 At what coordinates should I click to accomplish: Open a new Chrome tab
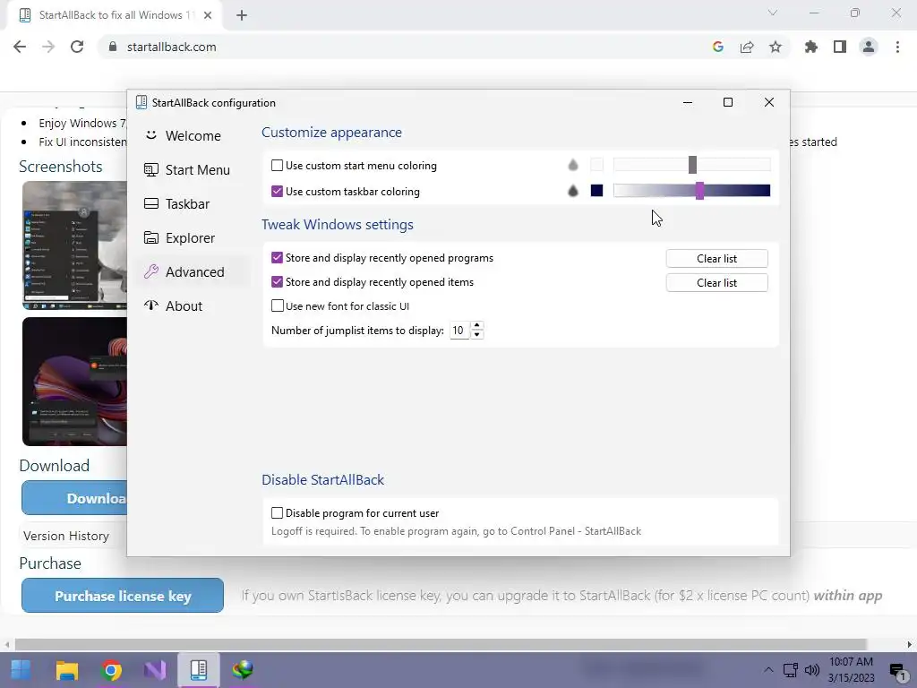[x=242, y=15]
